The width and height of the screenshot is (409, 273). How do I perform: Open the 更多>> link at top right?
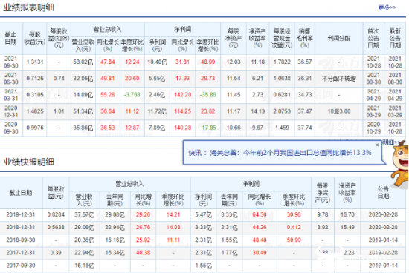tap(387, 7)
